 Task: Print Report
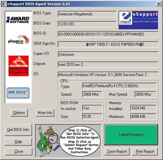(145, 152)
